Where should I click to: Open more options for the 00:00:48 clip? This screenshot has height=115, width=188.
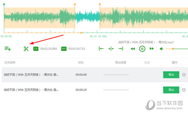(x=184, y=75)
